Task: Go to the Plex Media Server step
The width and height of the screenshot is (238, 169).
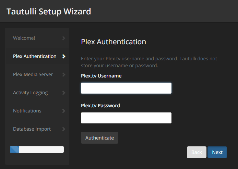Action: tap(33, 74)
